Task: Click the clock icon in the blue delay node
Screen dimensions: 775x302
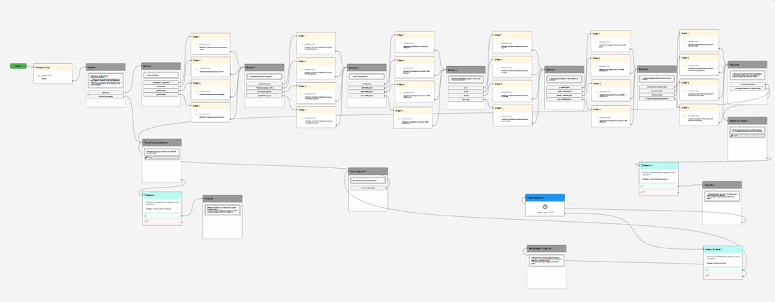Action: coord(545,206)
